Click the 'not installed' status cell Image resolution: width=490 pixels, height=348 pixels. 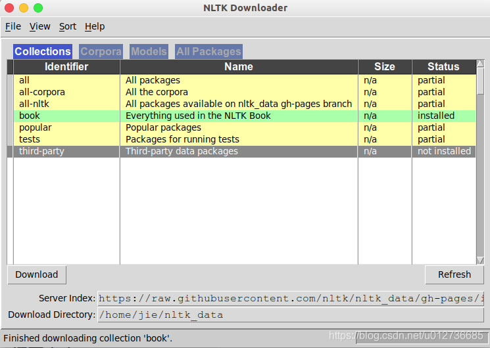coord(444,152)
